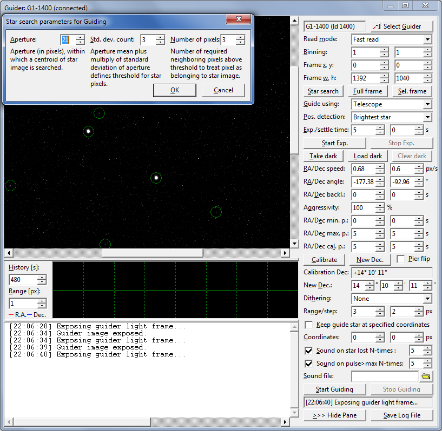This screenshot has width=442, height=431.
Task: Click the Sound file input field
Action: click(x=385, y=376)
